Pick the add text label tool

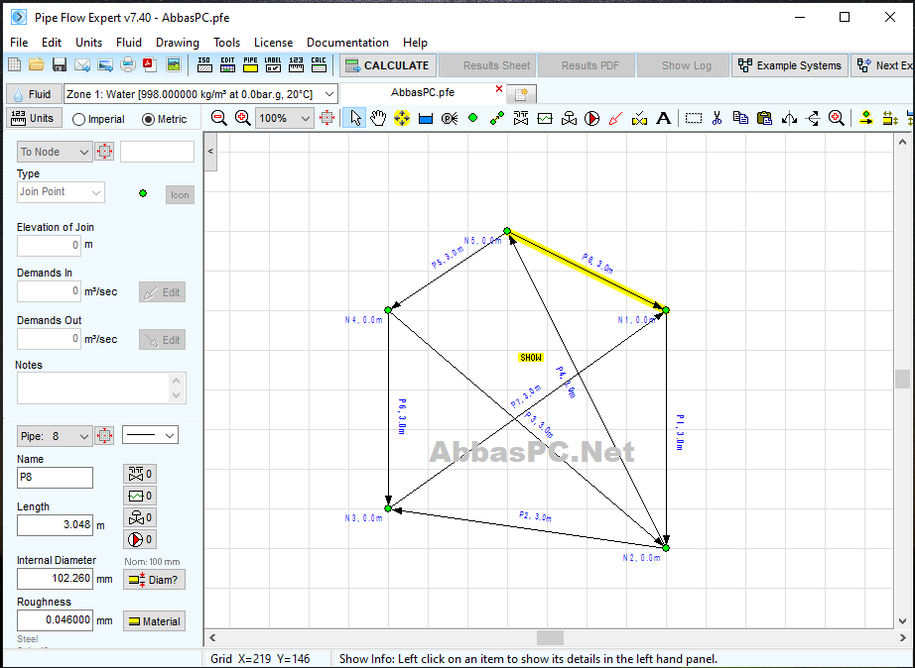664,118
